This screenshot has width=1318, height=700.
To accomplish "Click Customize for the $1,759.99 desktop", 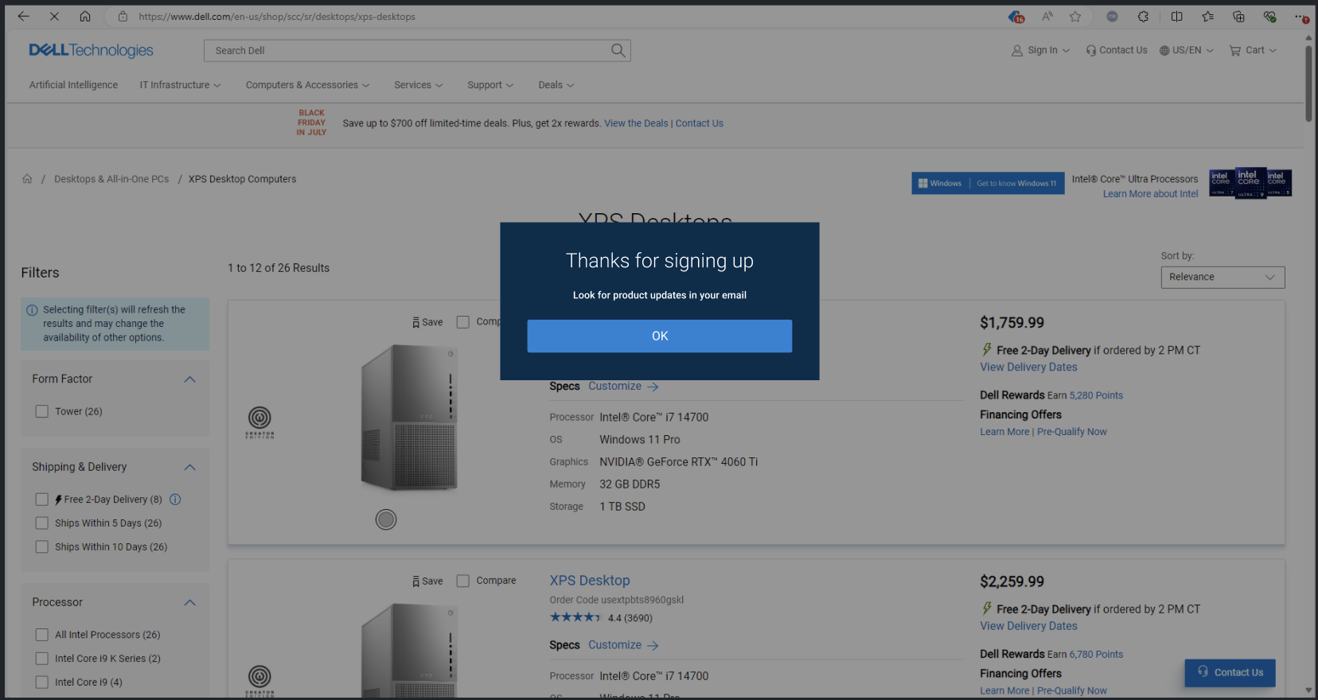I will point(623,387).
